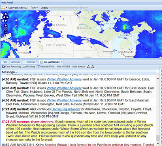Open Winter Weather Advisory link for Benson, Eddy
This screenshot has width=162, height=146.
click(64, 79)
